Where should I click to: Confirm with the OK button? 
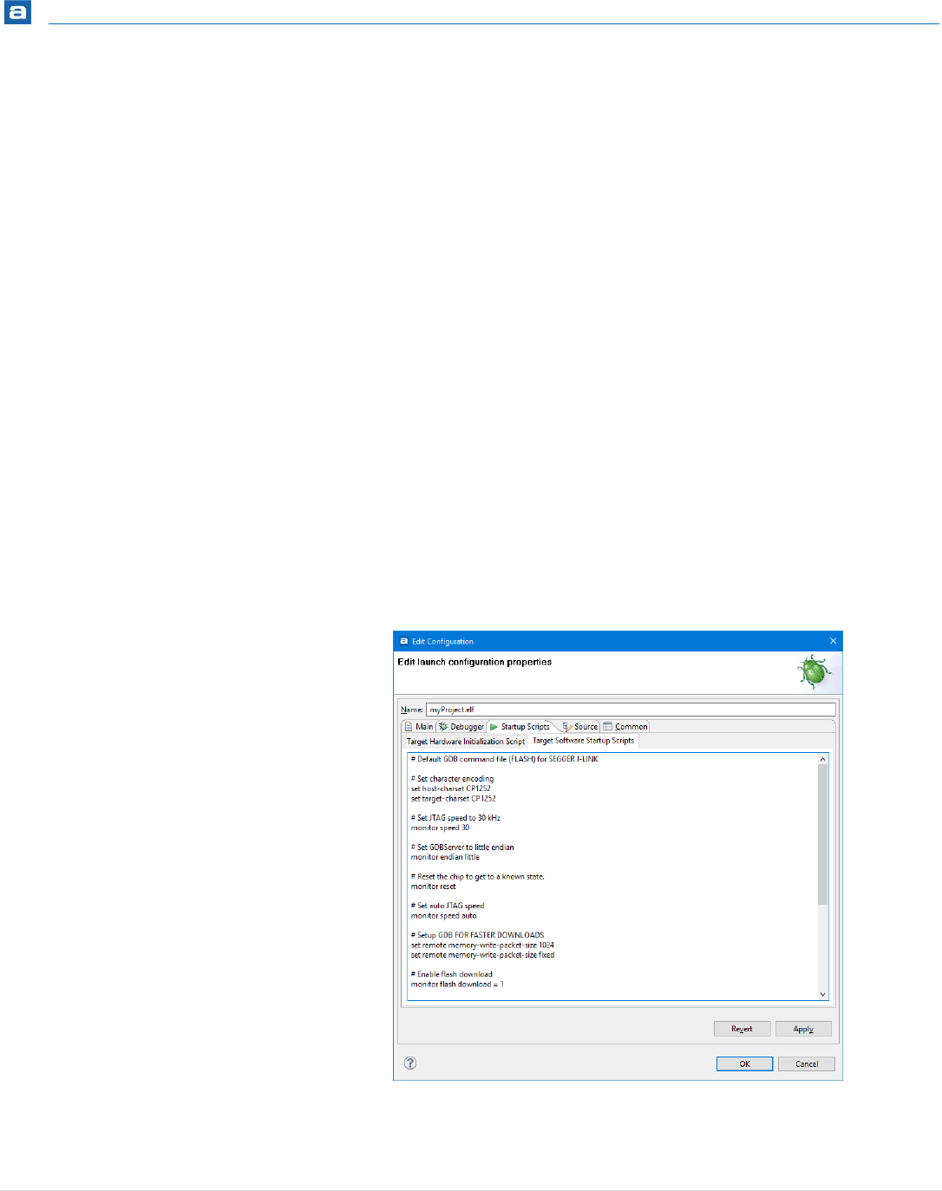744,1064
